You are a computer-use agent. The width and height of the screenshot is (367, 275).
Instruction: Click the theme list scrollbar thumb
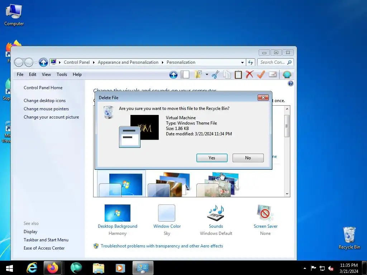point(287,126)
